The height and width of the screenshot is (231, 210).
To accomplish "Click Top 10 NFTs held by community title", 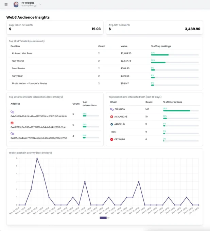I will [x=27, y=41].
